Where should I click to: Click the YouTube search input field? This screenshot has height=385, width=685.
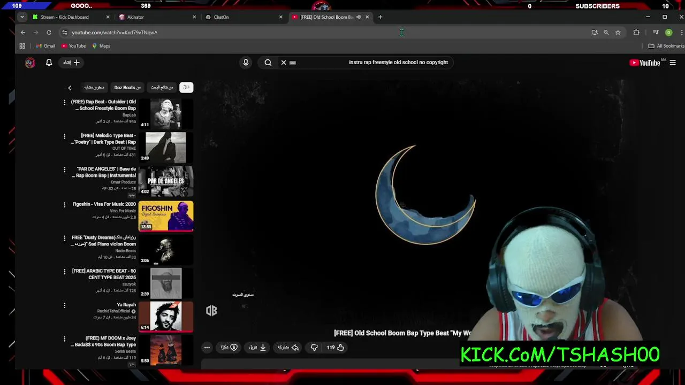point(372,63)
